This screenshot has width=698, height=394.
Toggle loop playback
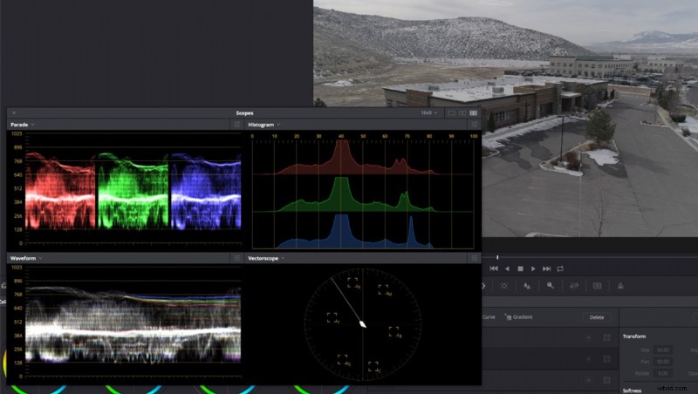[560, 268]
